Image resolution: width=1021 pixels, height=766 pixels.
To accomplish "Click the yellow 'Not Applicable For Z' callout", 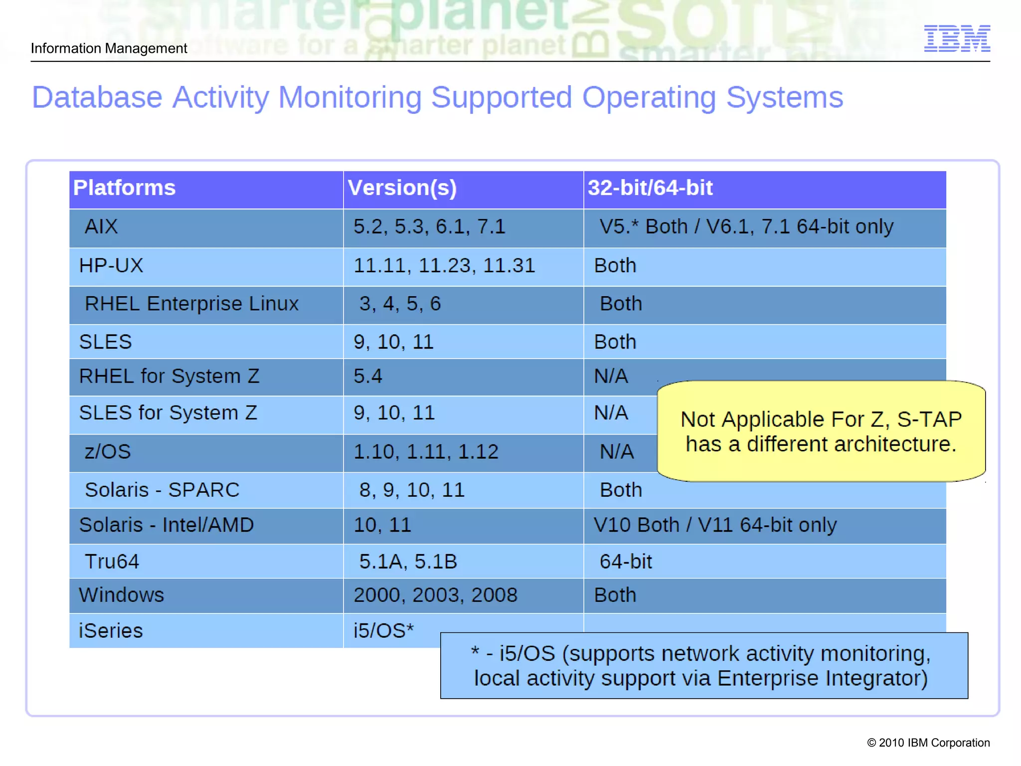I will [x=821, y=431].
